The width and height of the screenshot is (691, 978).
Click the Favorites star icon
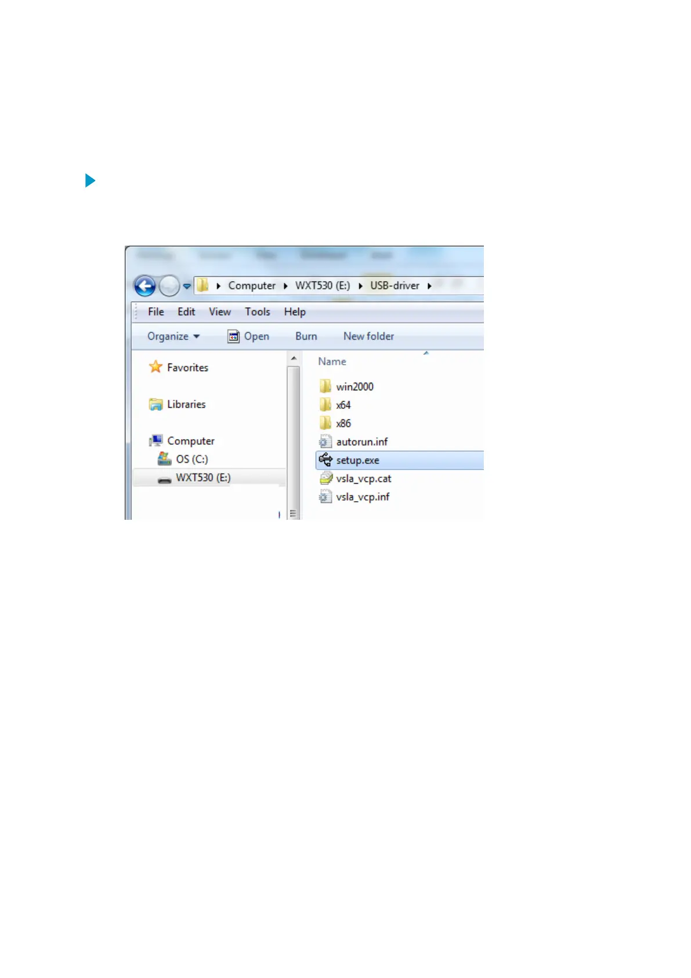(155, 366)
